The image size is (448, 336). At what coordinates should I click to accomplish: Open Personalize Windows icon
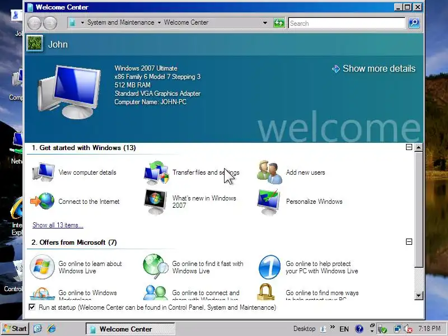pyautogui.click(x=268, y=202)
